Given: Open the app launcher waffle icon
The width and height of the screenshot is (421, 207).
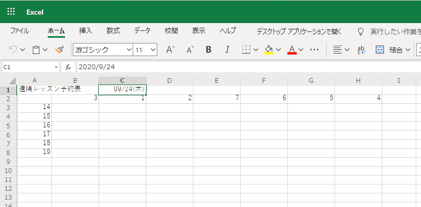Looking at the screenshot, I should [x=11, y=12].
